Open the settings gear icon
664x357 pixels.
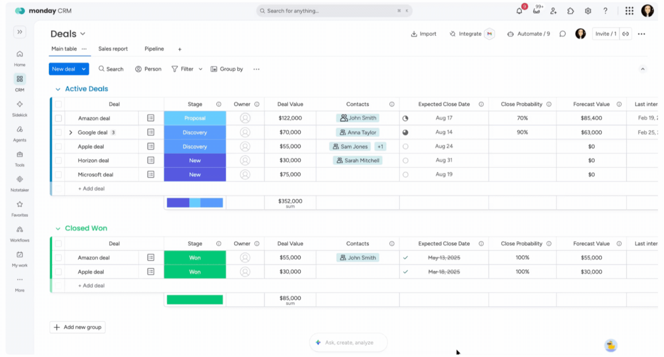tap(588, 11)
